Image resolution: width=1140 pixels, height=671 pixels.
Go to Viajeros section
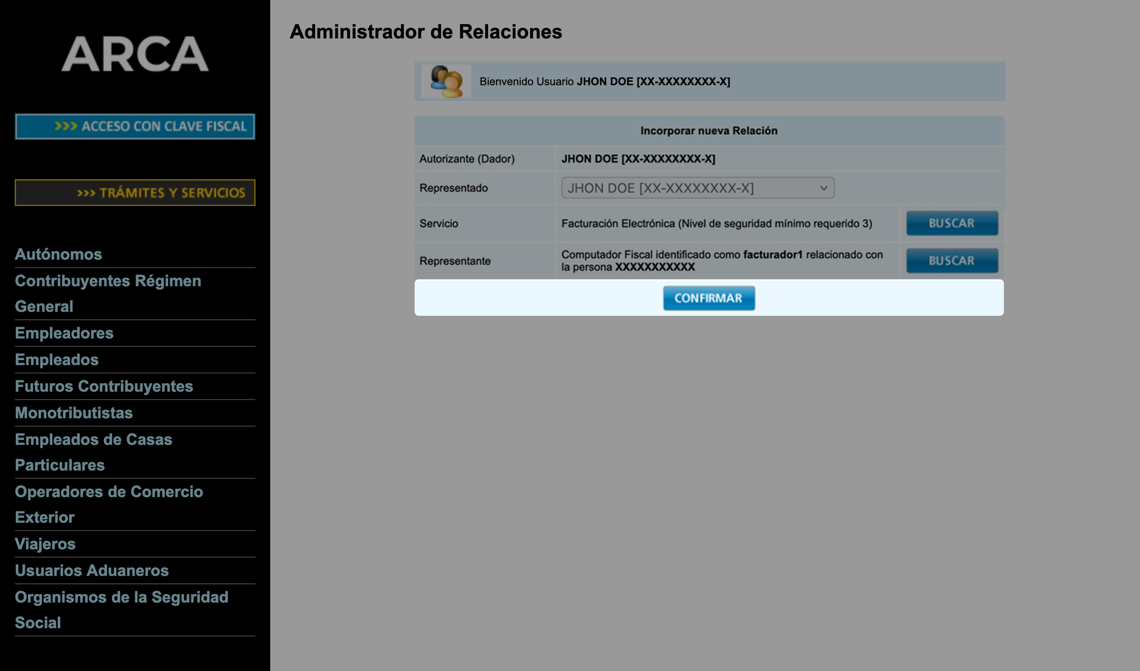pyautogui.click(x=45, y=544)
